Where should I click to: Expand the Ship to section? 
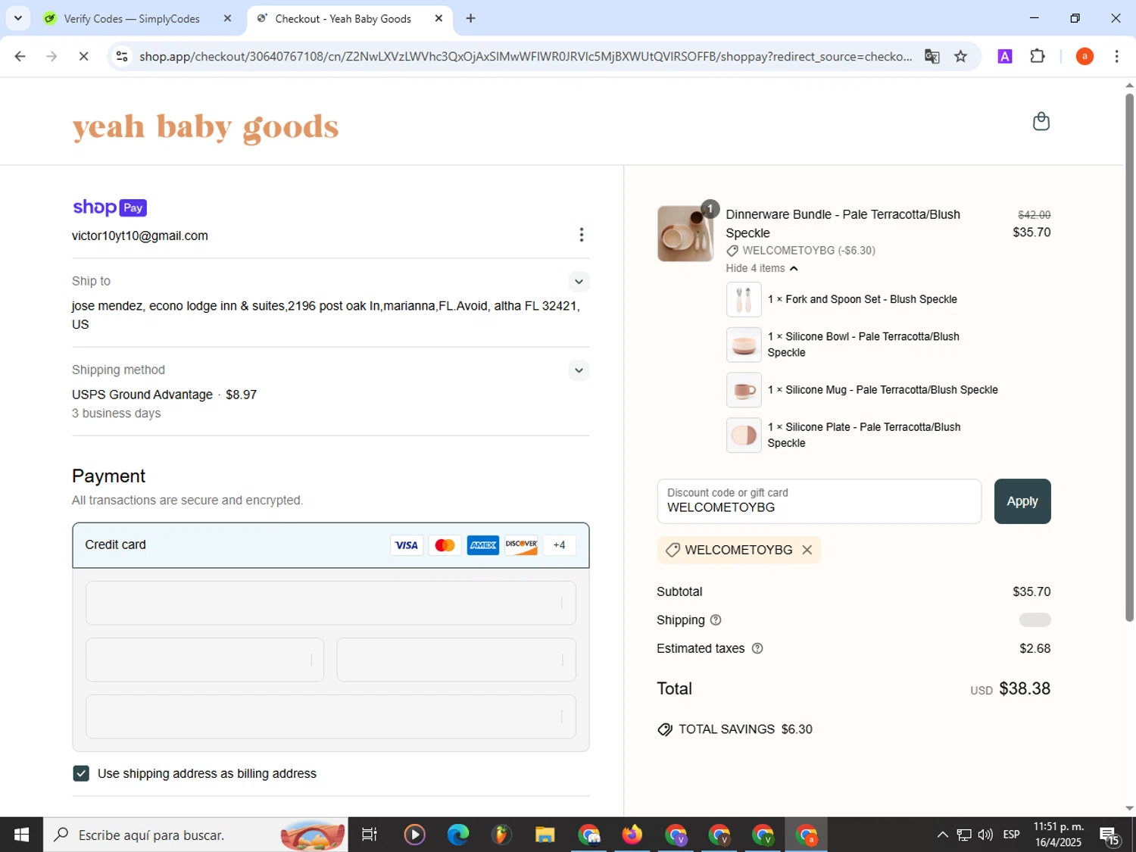tap(579, 282)
